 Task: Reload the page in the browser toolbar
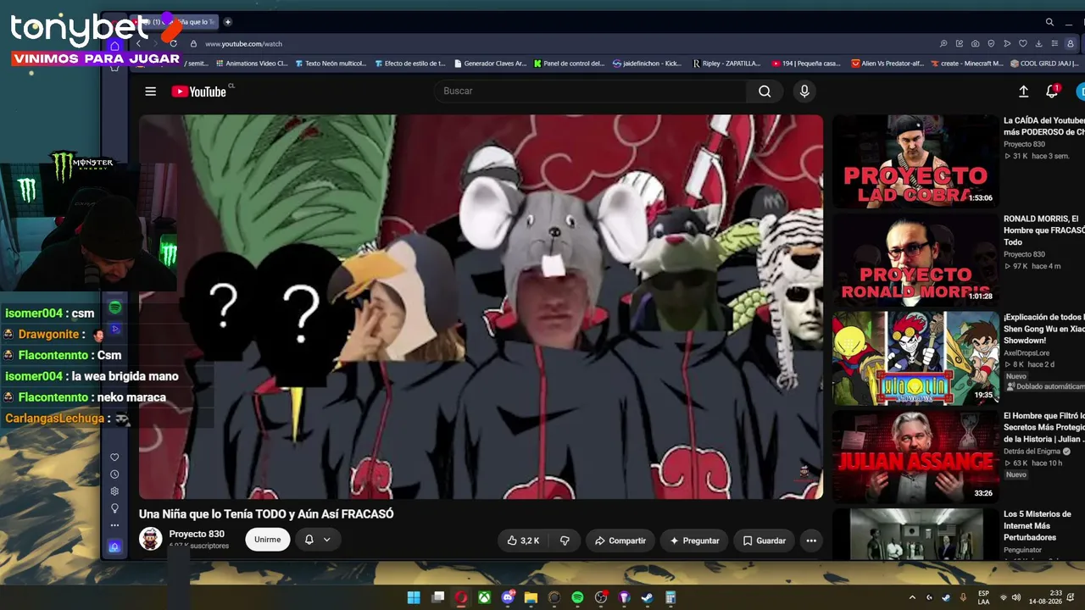click(173, 43)
